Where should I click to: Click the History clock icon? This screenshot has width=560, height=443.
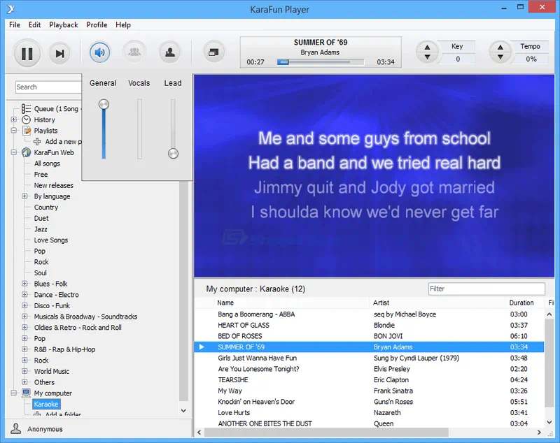tap(26, 119)
